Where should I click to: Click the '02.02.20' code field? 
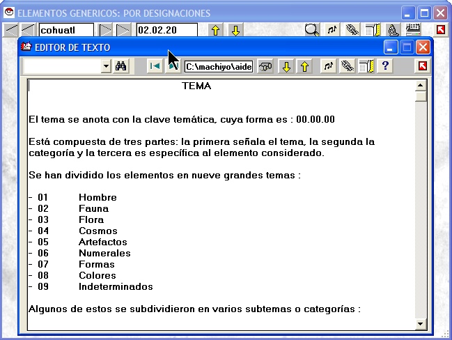(166, 30)
